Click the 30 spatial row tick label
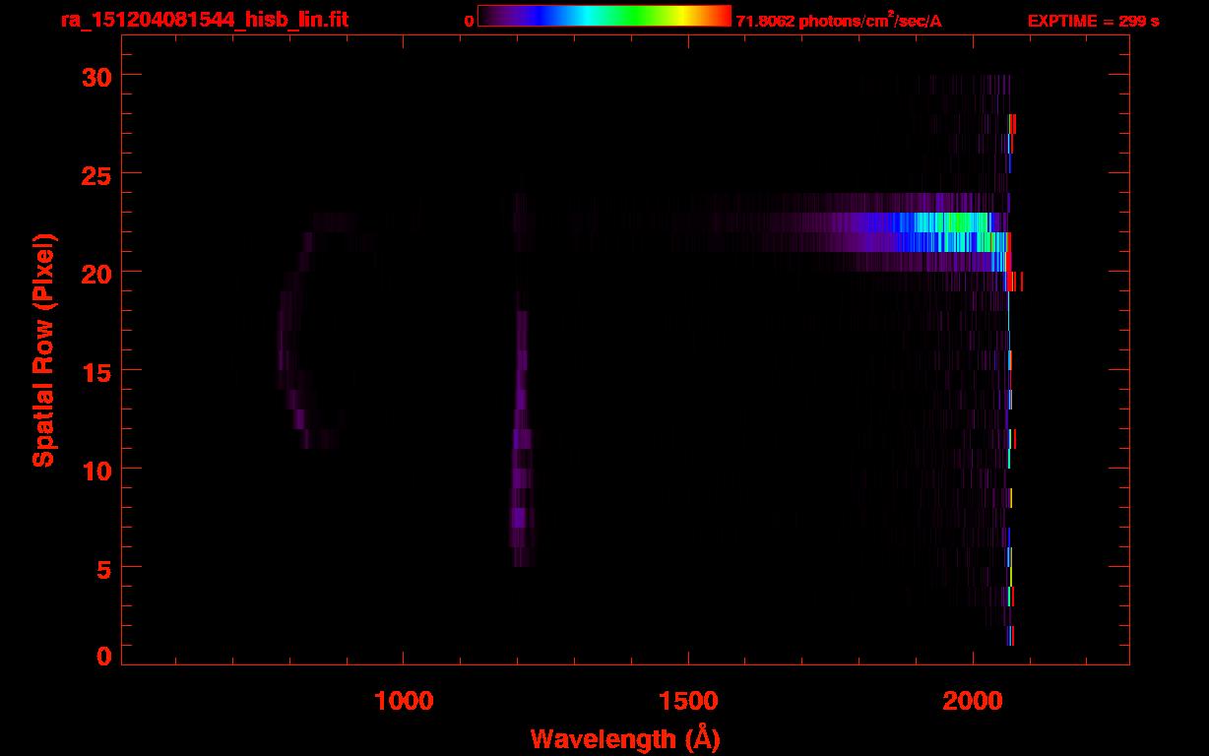 [95, 76]
